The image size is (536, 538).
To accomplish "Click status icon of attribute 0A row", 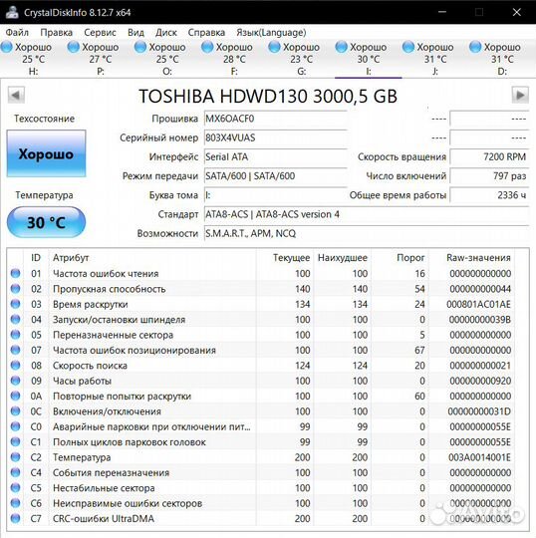I will click(x=15, y=396).
